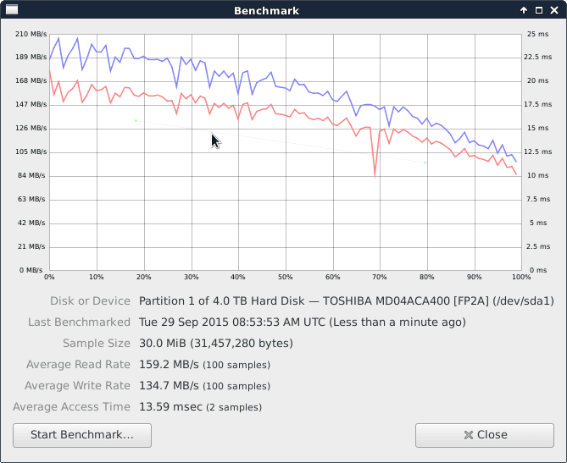Click the Benchmark window title text
This screenshot has height=463, width=567.
[266, 11]
